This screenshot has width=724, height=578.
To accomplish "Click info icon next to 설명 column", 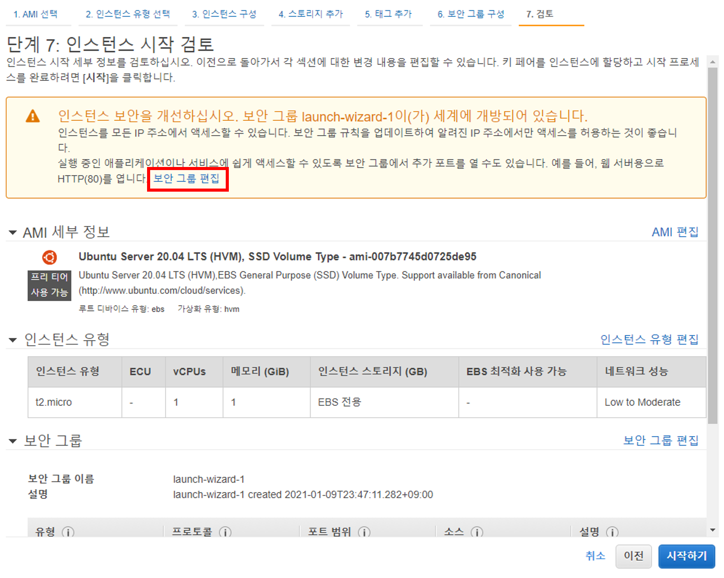I will click(612, 532).
